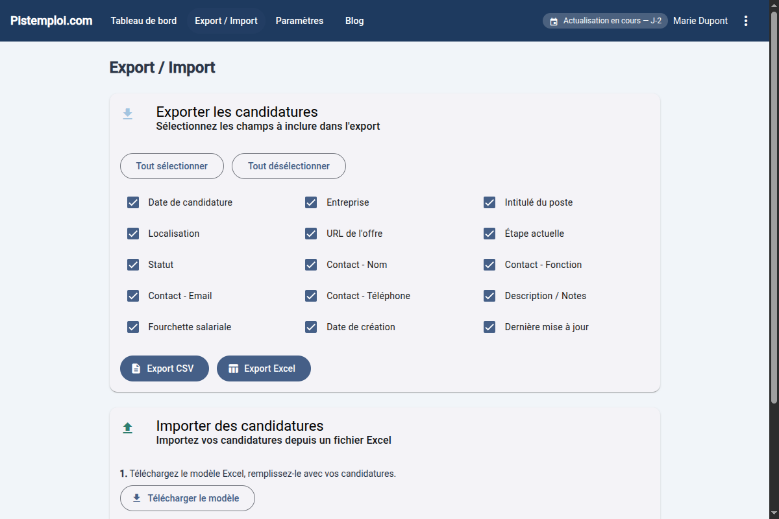Click the right-side scrollbar track

[774, 259]
